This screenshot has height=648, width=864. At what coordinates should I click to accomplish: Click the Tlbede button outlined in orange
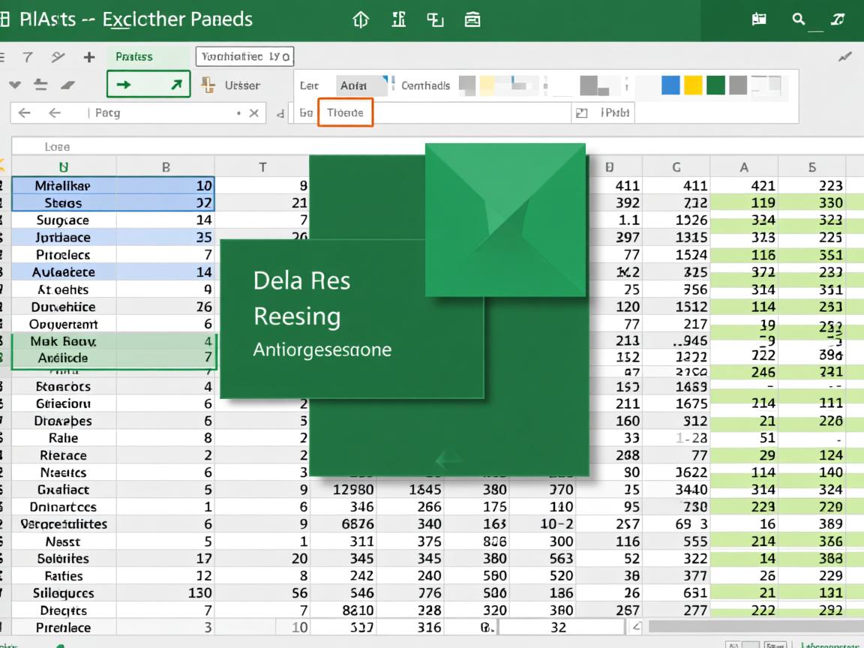point(345,113)
